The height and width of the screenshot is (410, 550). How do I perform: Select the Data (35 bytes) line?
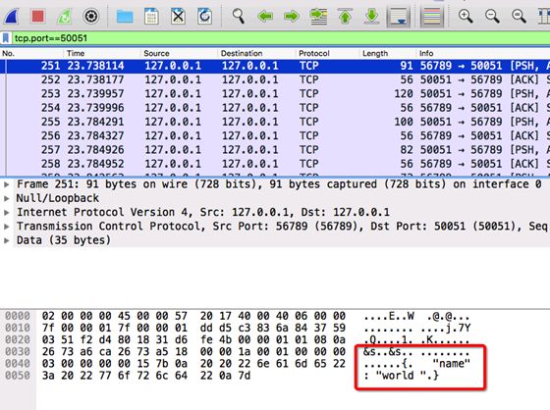tap(64, 240)
